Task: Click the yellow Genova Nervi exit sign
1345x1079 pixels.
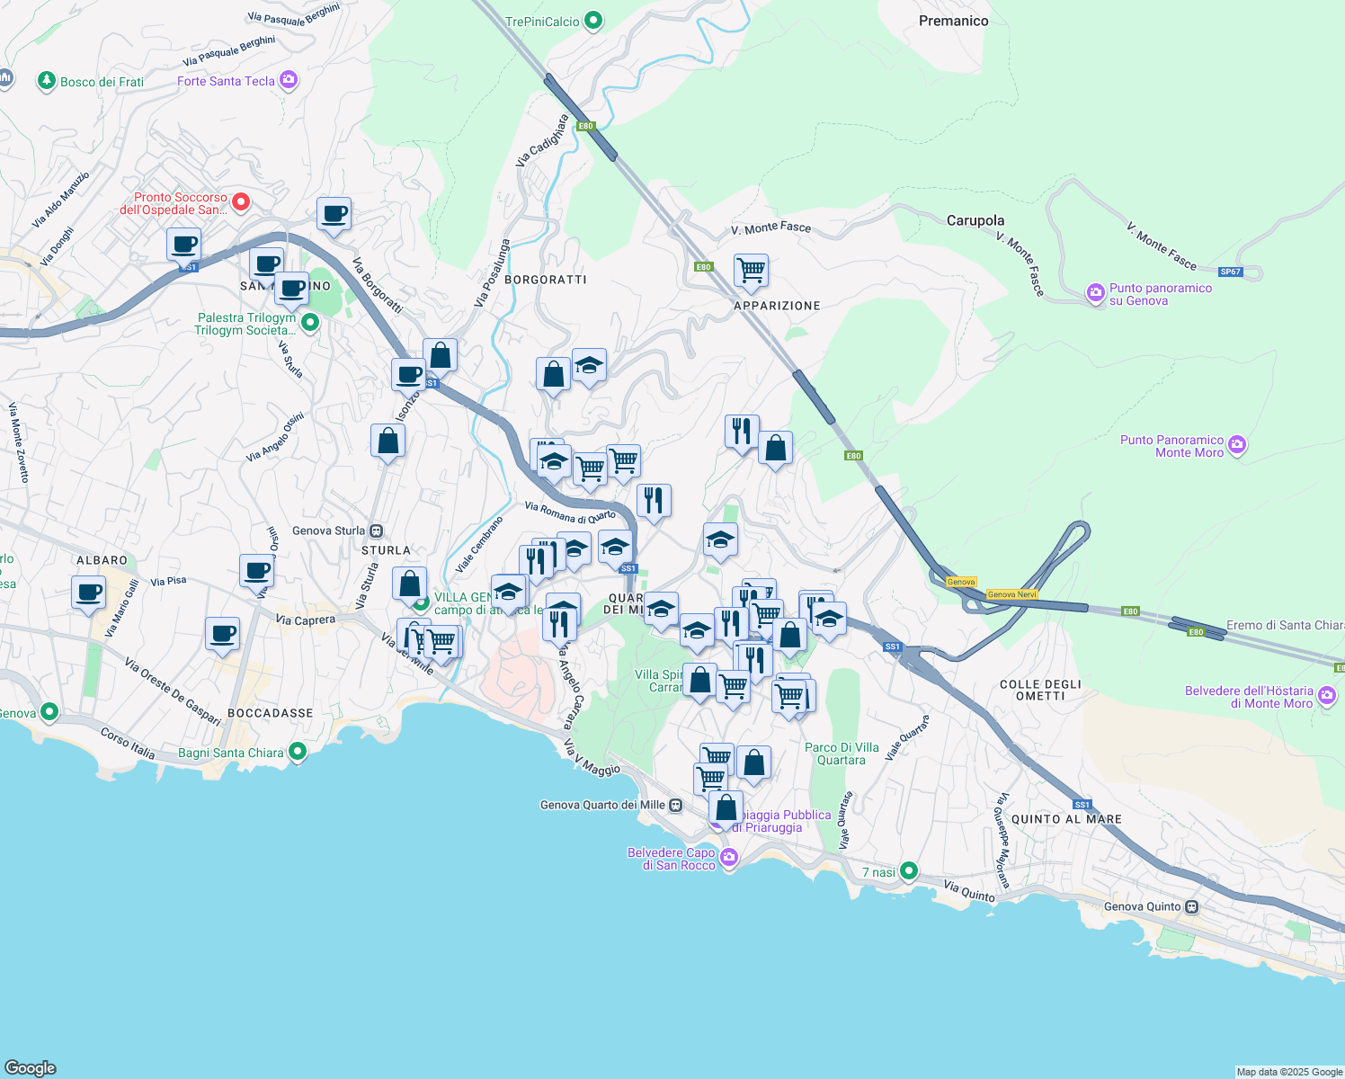Action: 1012,594
